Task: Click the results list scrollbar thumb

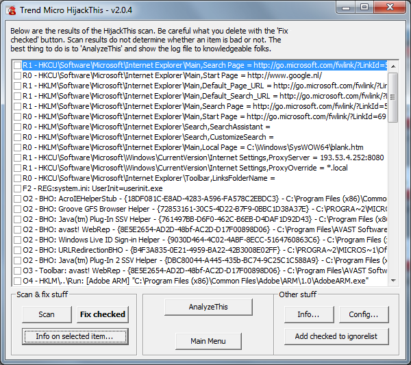Action: pos(393,97)
